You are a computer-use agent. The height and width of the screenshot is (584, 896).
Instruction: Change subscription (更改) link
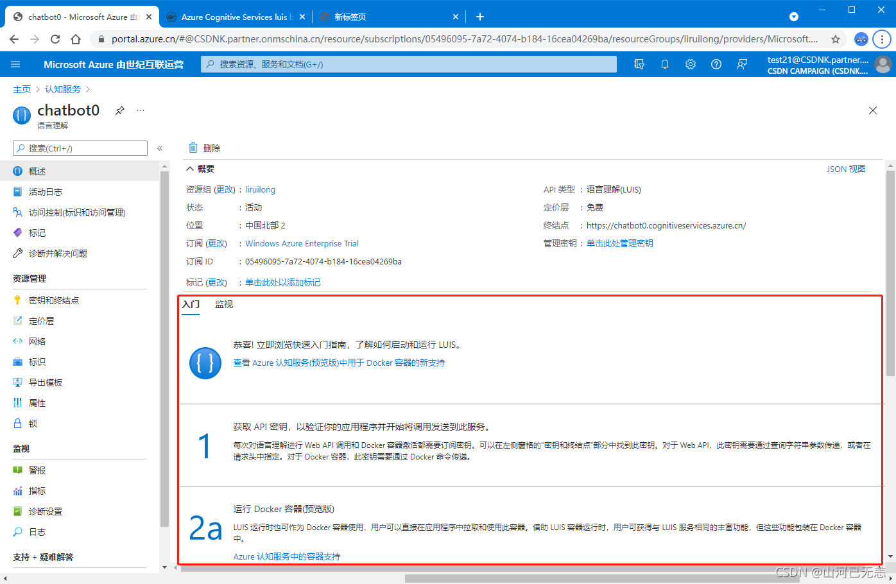tap(216, 243)
